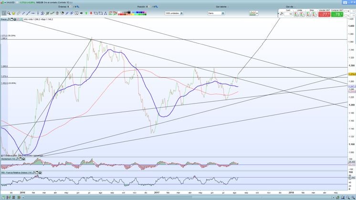Select the arrow cursor tool

click(4, 13)
